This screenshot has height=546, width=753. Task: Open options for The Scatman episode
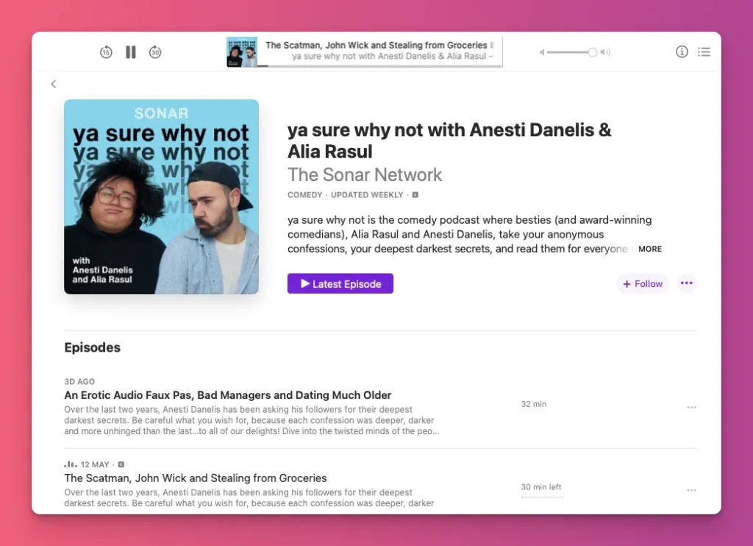point(691,490)
